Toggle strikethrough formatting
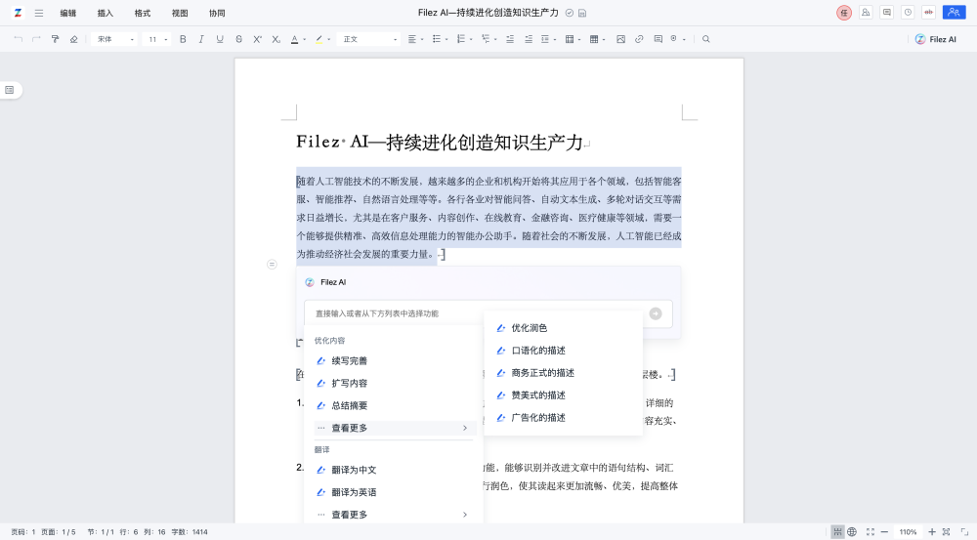This screenshot has height=540, width=977. pyautogui.click(x=238, y=39)
